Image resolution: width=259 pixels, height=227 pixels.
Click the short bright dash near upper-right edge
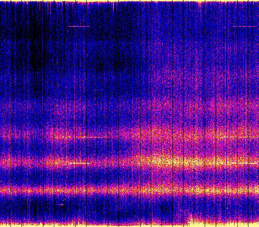pyautogui.click(x=243, y=26)
